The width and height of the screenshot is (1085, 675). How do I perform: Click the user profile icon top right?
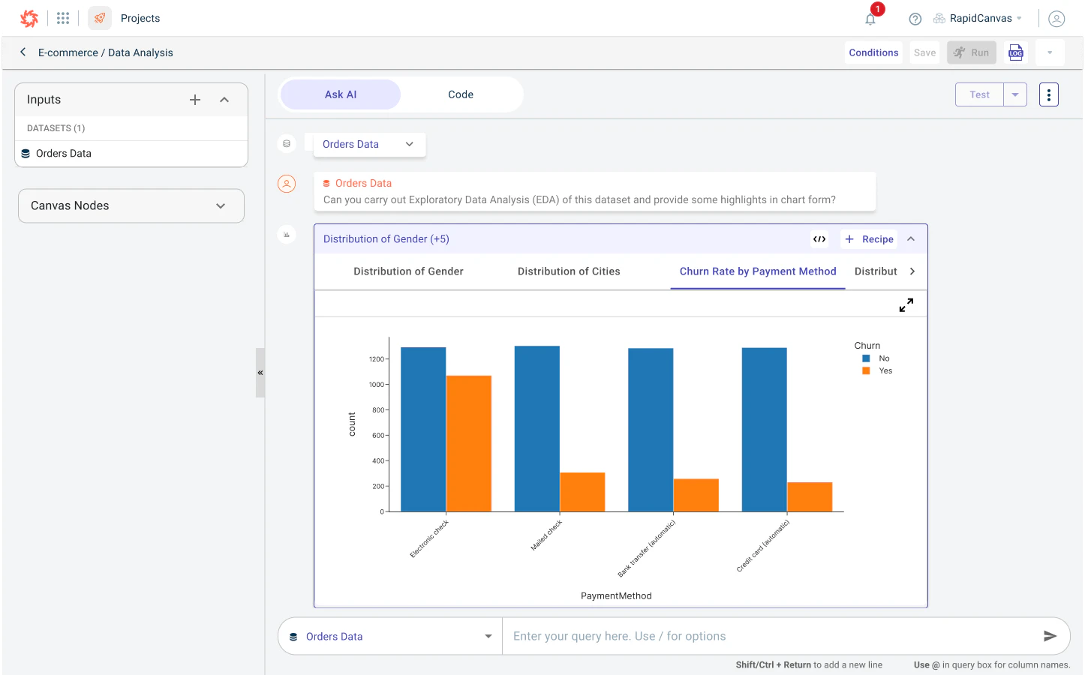point(1056,18)
